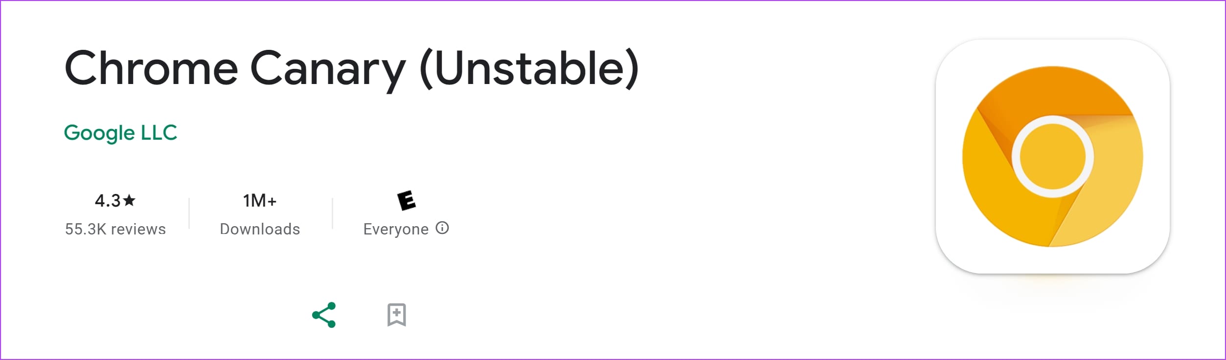The height and width of the screenshot is (360, 1226).
Task: Open the content rating info icon
Action: 442,228
